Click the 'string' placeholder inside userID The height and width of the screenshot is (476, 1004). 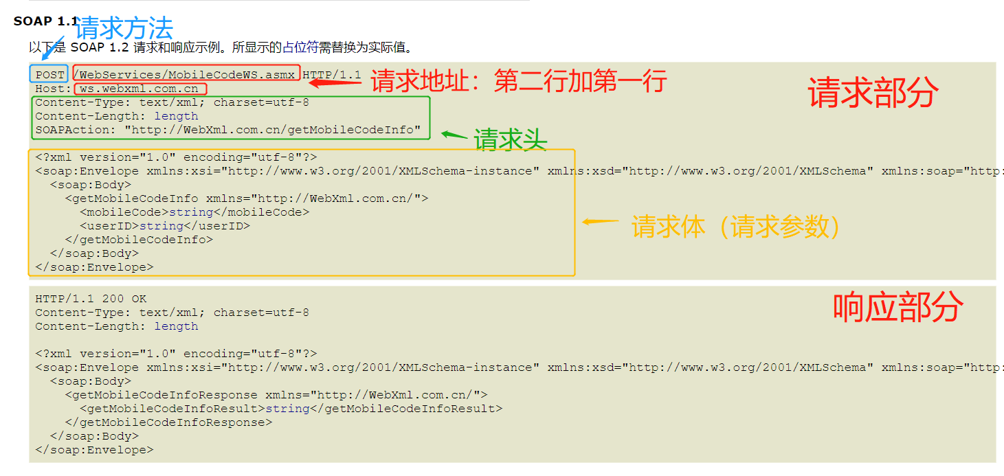[x=161, y=226]
